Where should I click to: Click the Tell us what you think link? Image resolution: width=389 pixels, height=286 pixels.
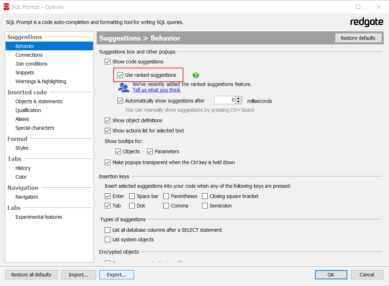click(157, 90)
